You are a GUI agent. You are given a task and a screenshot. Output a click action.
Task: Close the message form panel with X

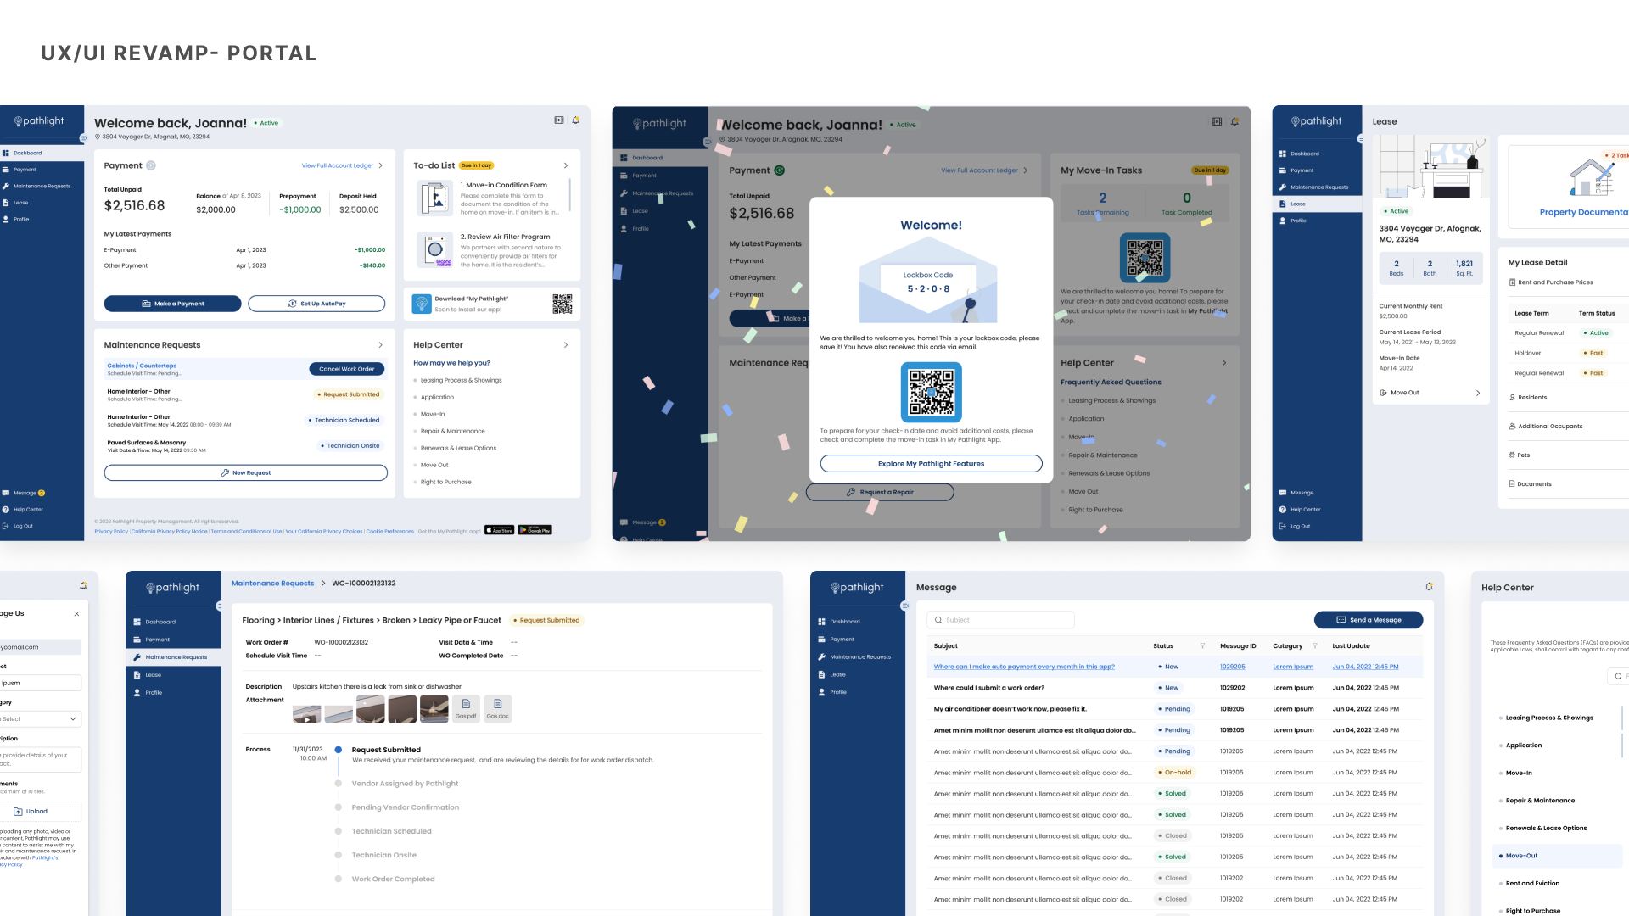76,614
